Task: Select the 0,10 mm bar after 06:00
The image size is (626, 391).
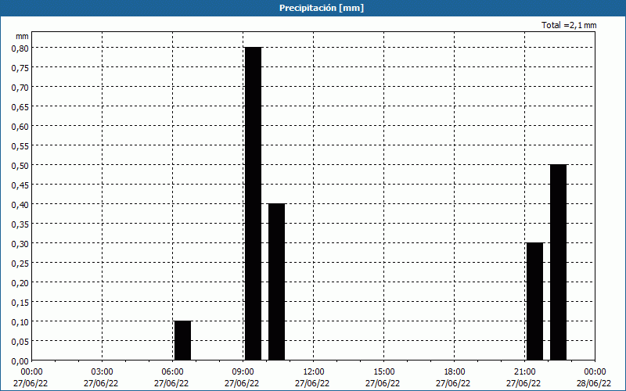Action: point(183,340)
